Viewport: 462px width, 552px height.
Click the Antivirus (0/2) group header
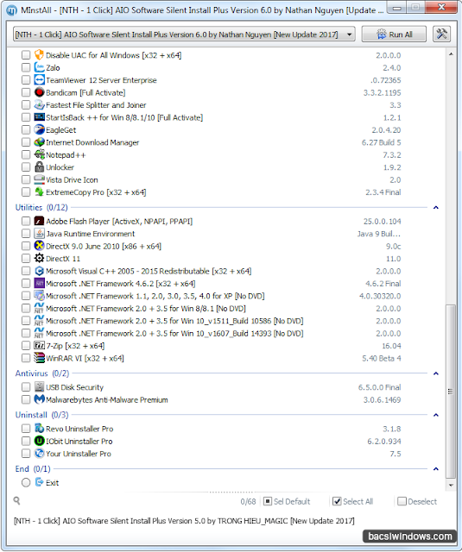coord(42,373)
